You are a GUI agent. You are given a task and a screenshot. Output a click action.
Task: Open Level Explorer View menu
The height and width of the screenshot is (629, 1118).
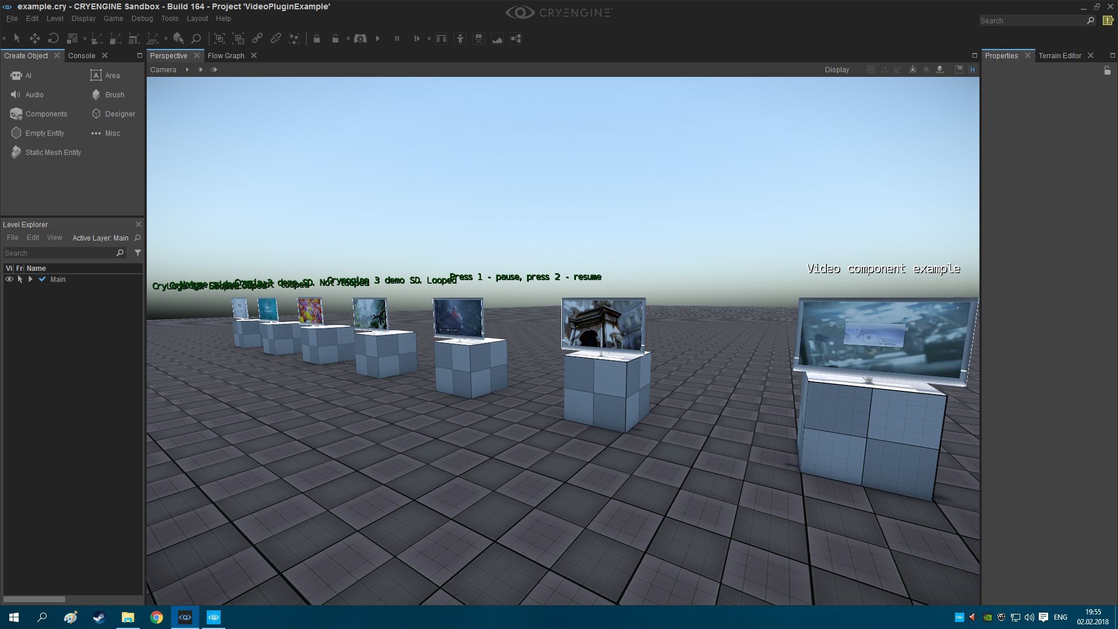point(55,238)
